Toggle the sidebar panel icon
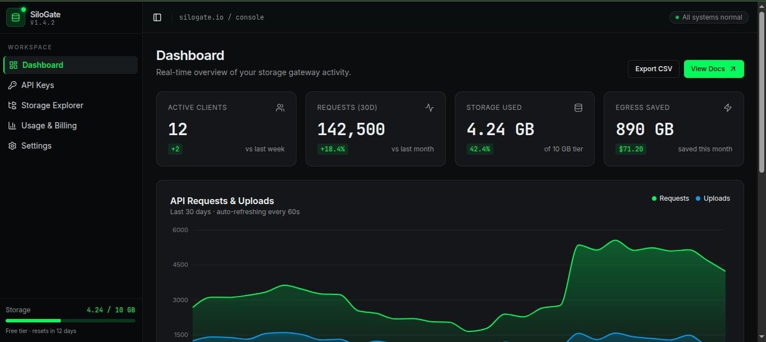766x342 pixels. click(x=157, y=17)
